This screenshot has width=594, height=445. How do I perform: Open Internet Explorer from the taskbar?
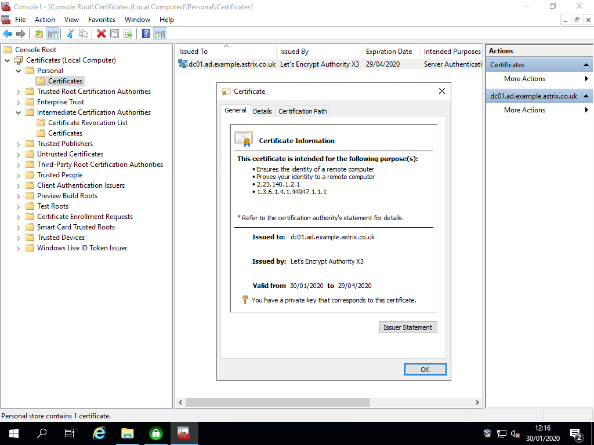pos(99,433)
